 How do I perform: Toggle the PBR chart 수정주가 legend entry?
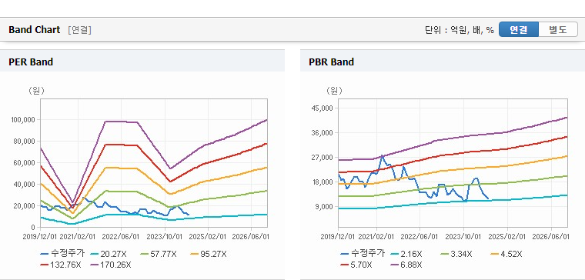(363, 254)
